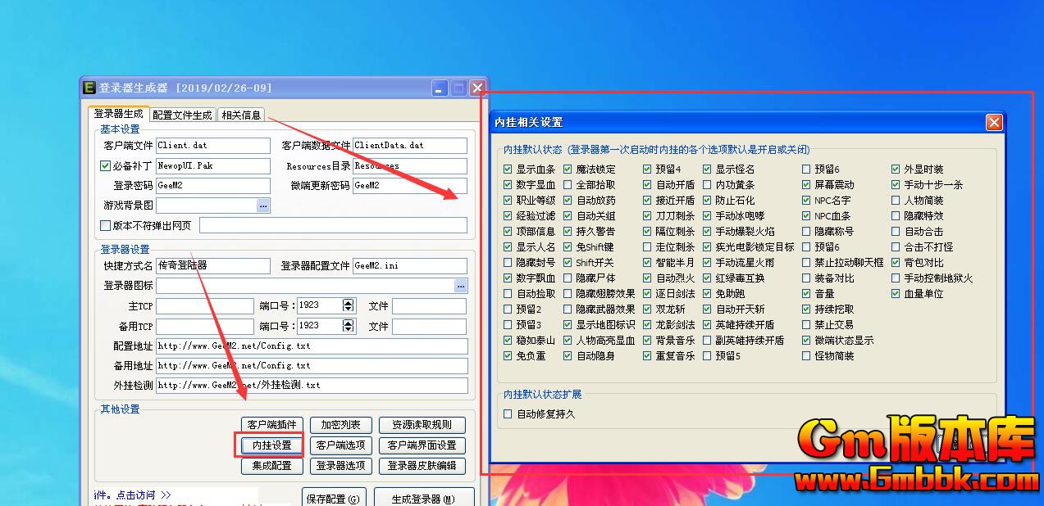The height and width of the screenshot is (506, 1044).
Task: Open 登录器皮肤编辑 skin editor
Action: click(x=422, y=466)
